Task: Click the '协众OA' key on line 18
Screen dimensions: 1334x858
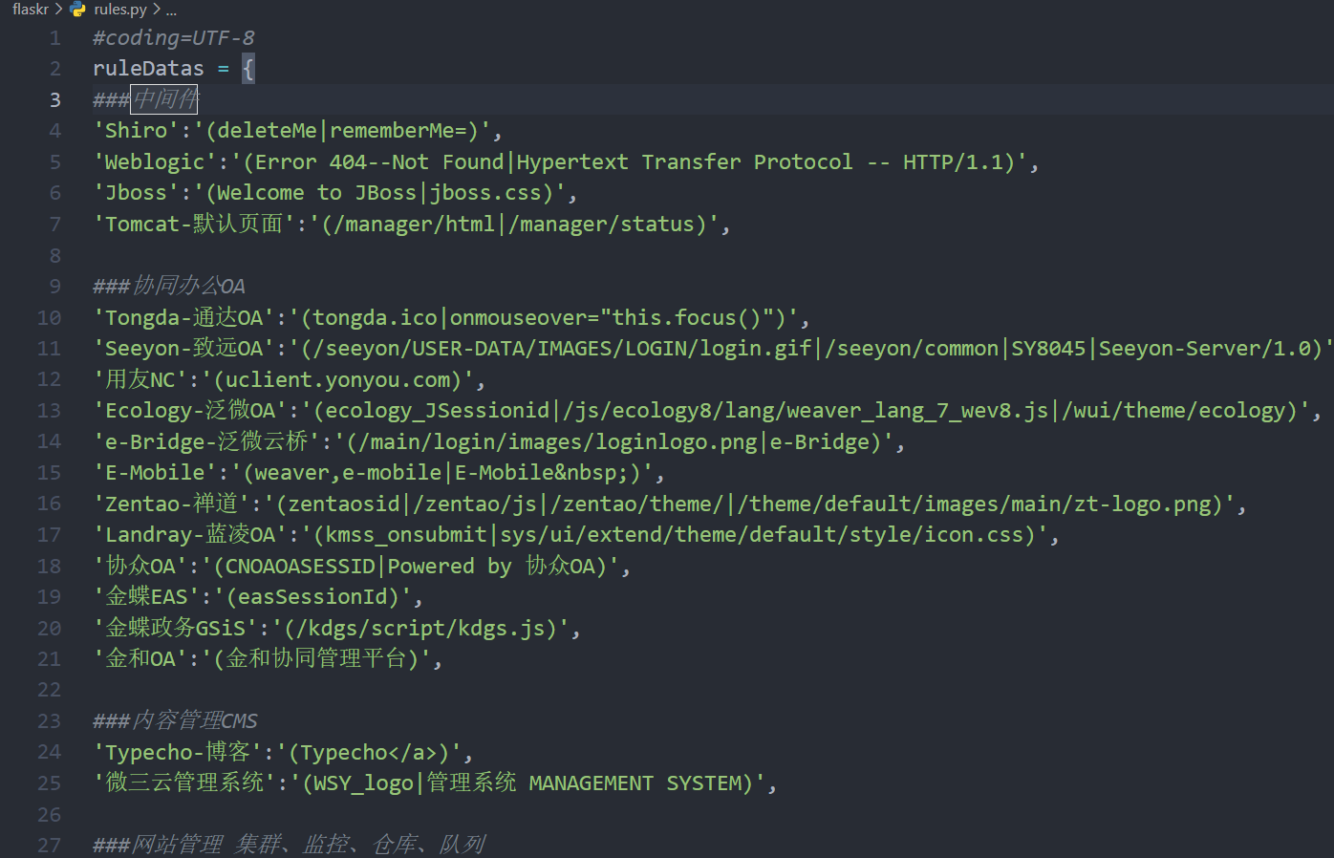Action: (140, 566)
